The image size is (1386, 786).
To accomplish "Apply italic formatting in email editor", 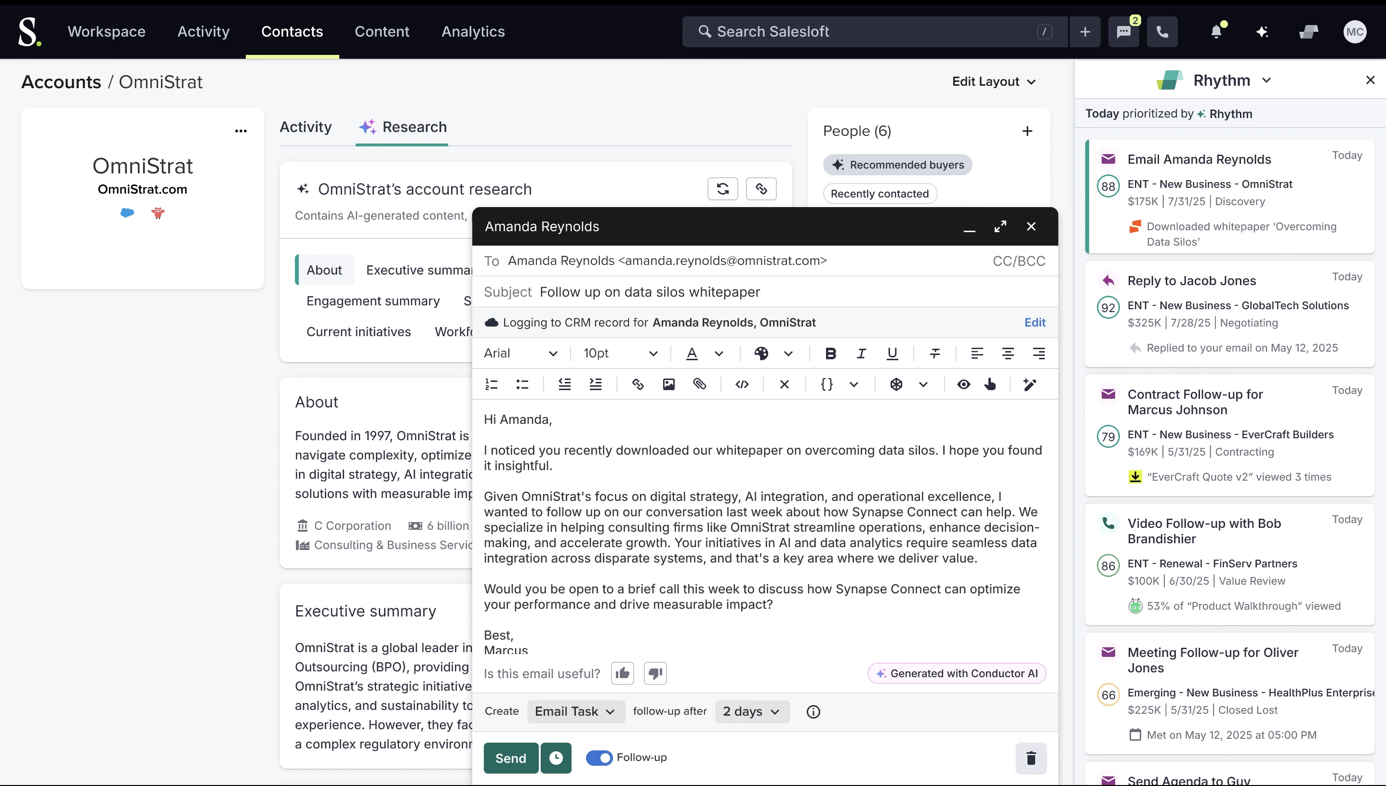I will 862,354.
